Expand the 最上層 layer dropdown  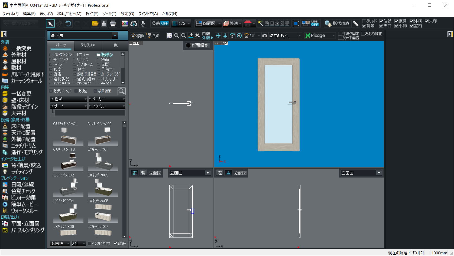click(115, 35)
